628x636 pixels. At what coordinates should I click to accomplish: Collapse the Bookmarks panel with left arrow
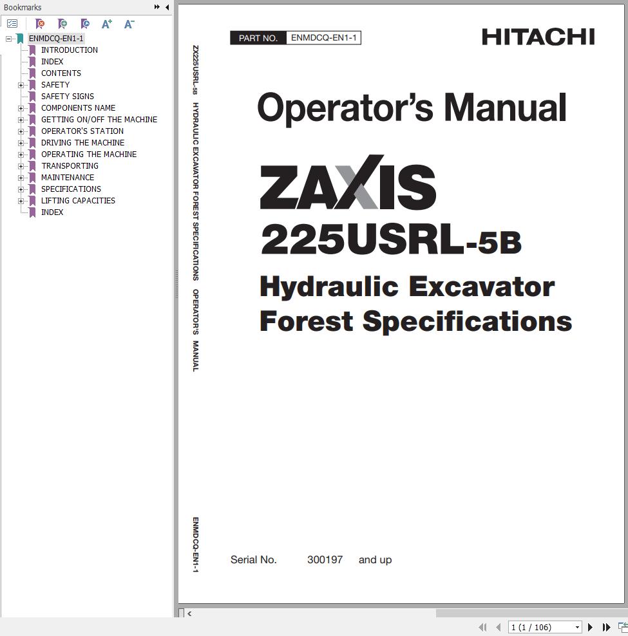click(x=167, y=7)
